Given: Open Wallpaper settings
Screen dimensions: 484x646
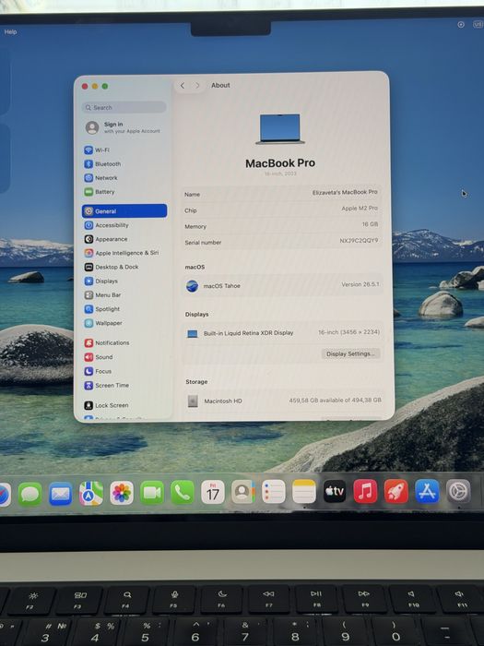Looking at the screenshot, I should tap(103, 323).
